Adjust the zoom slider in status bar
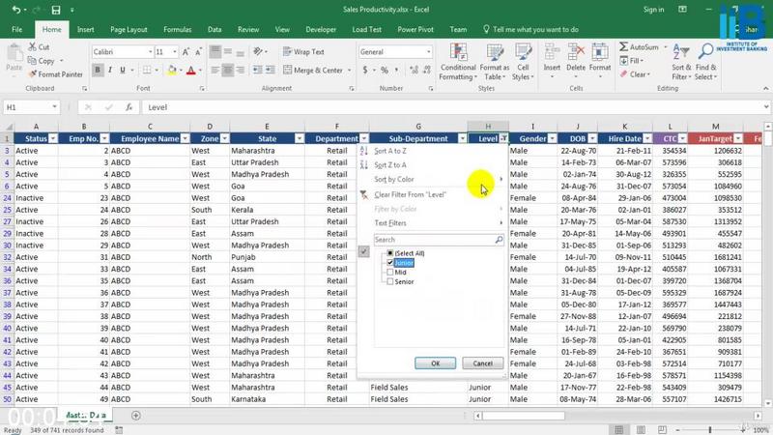This screenshot has height=435, width=773. coord(710,430)
